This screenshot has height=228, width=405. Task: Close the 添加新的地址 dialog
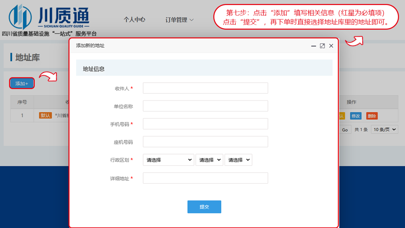click(331, 46)
